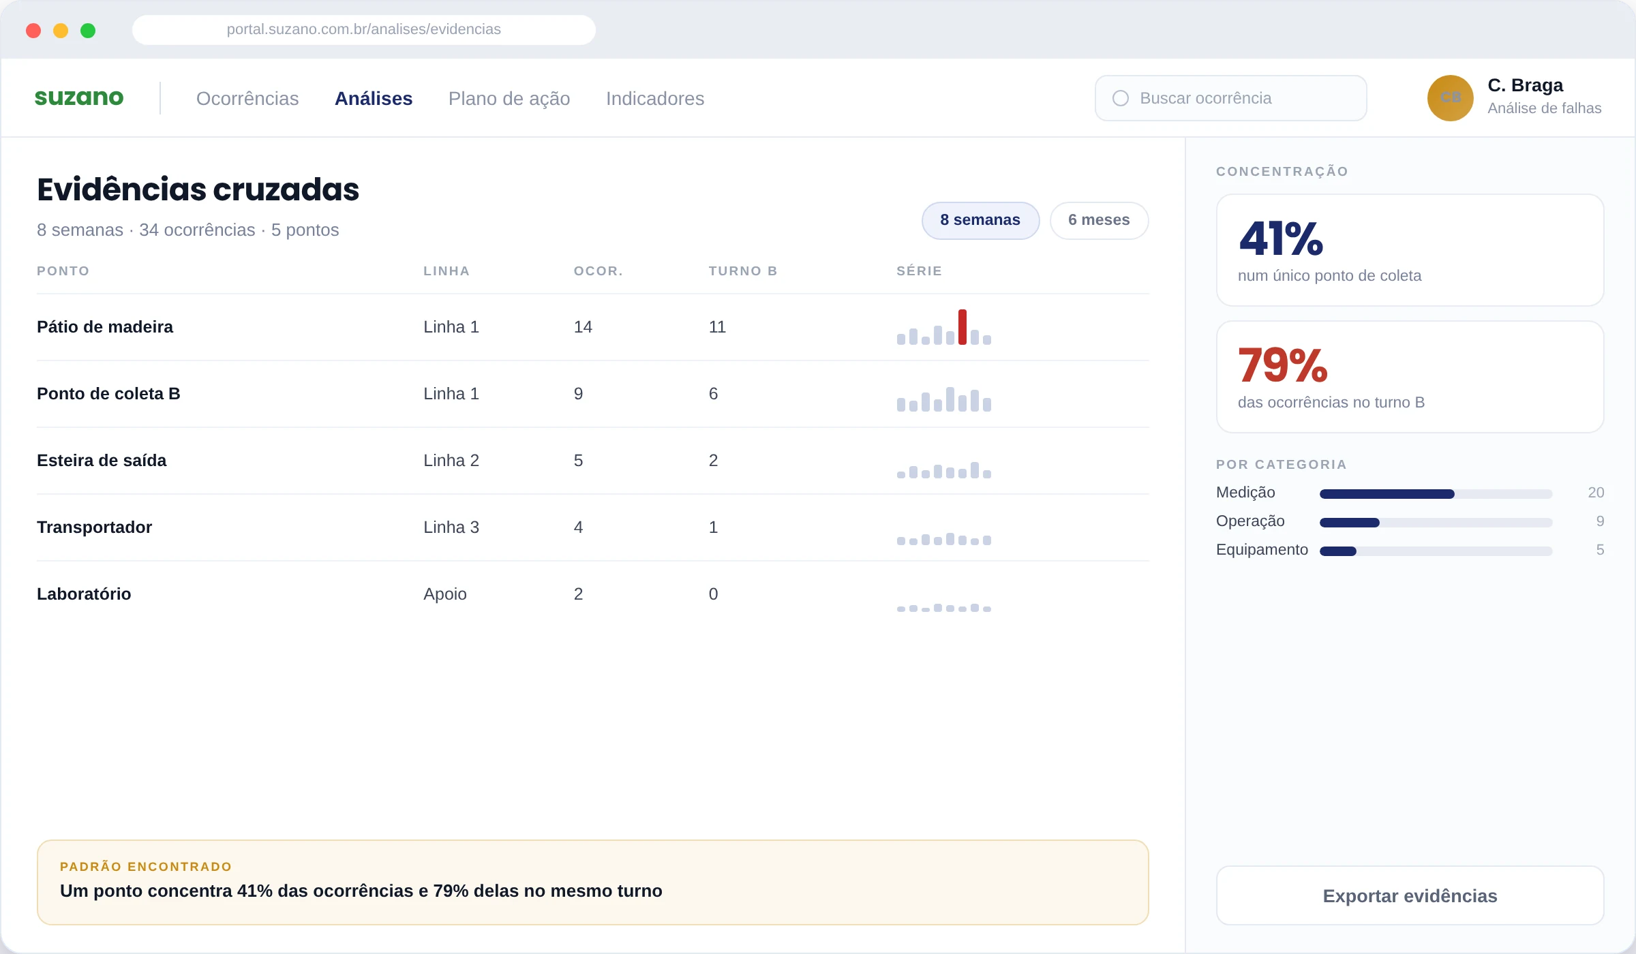
Task: Click the 79% turno B card
Action: (1410, 377)
